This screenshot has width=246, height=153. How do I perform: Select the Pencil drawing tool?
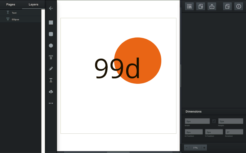51,69
